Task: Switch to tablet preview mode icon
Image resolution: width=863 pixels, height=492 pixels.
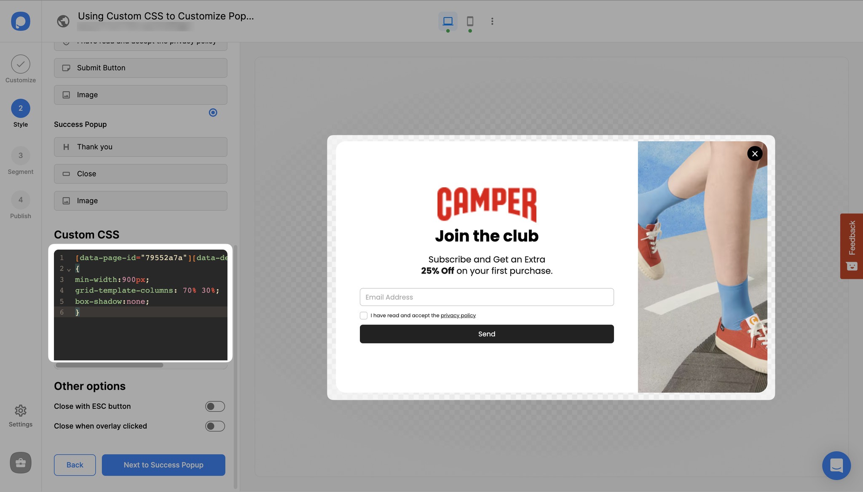Action: (469, 21)
